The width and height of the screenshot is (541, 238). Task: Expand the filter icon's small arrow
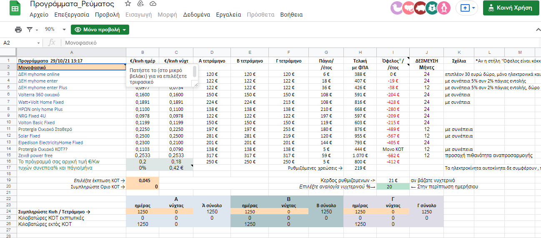pos(37,30)
